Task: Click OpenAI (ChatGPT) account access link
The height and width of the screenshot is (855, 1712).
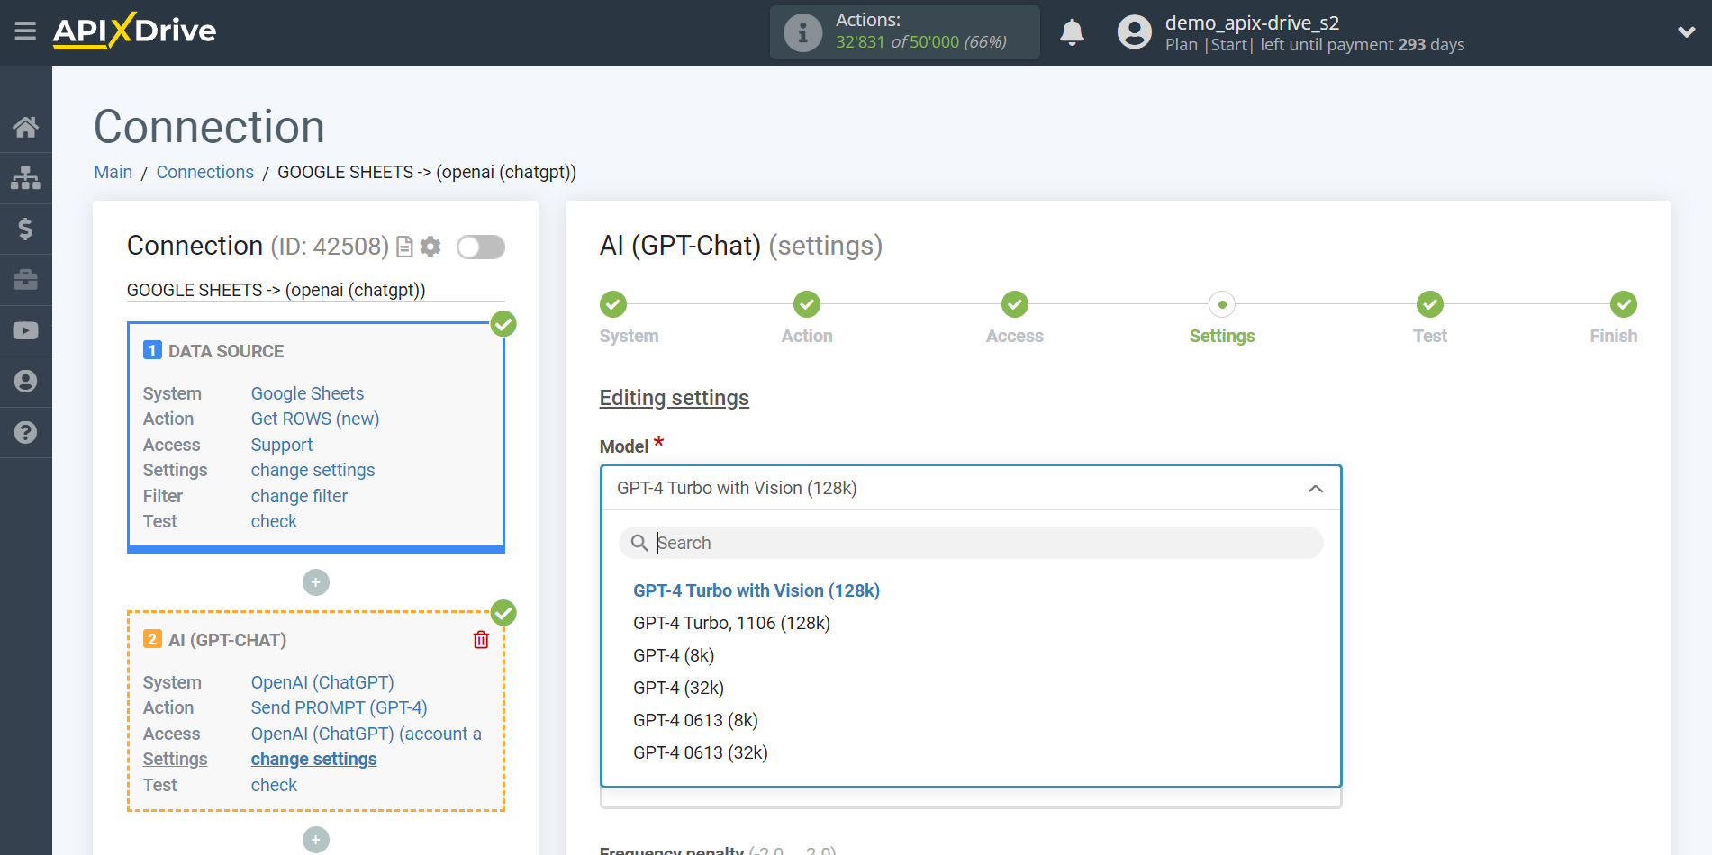Action: tap(366, 733)
